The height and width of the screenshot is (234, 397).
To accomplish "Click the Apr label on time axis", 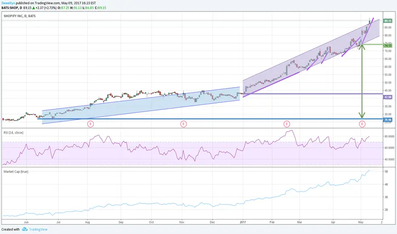I will [x=333, y=222].
